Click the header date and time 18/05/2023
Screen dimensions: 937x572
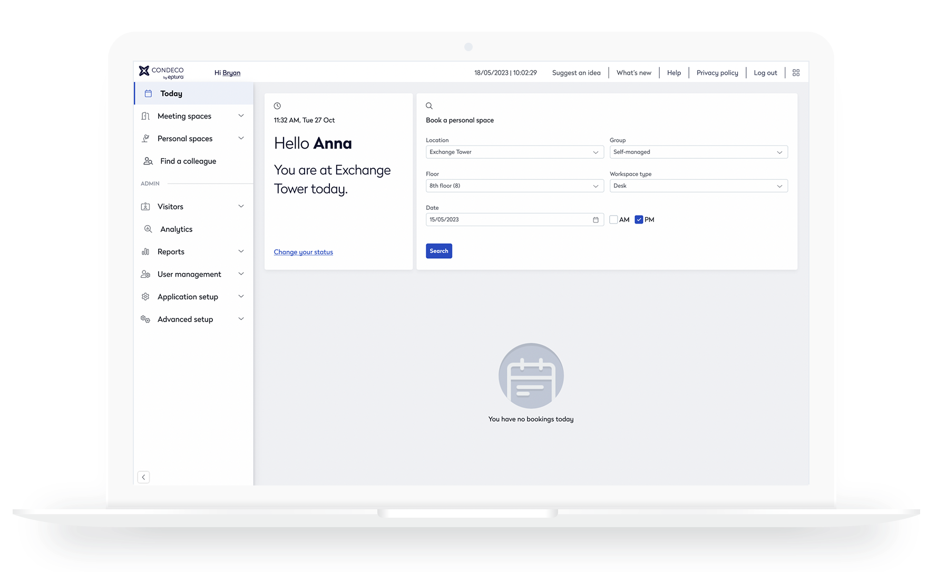[505, 73]
